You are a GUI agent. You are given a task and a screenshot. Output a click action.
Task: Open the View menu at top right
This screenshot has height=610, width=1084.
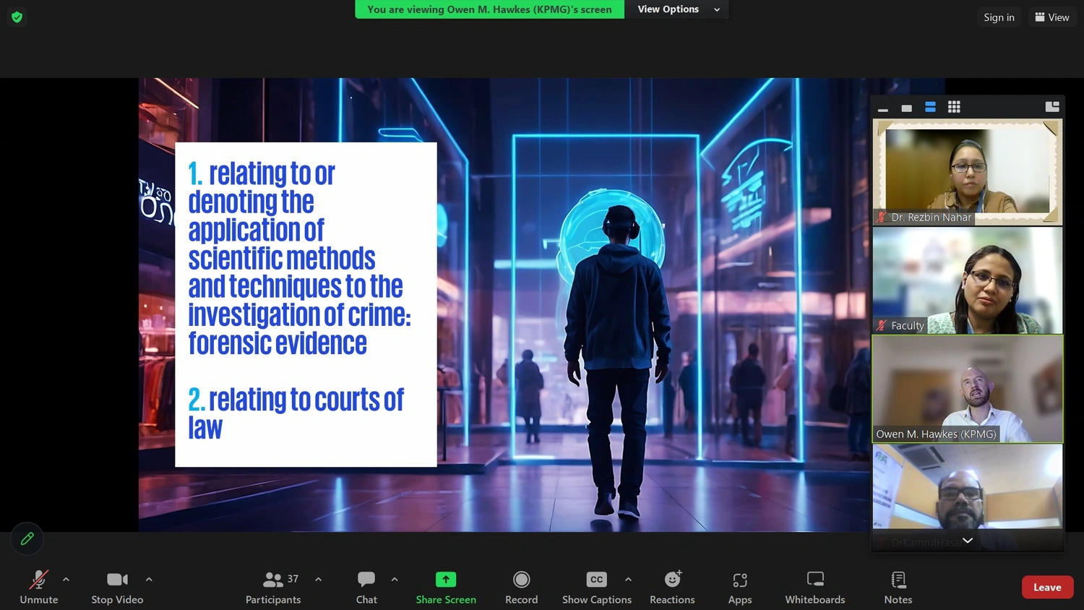click(x=1051, y=17)
